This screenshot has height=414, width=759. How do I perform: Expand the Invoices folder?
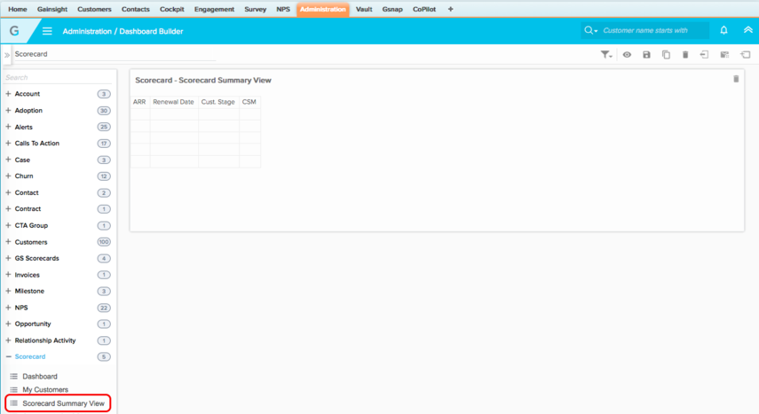8,275
